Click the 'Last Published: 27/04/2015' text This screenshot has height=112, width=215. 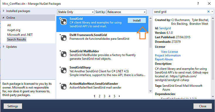173,37
